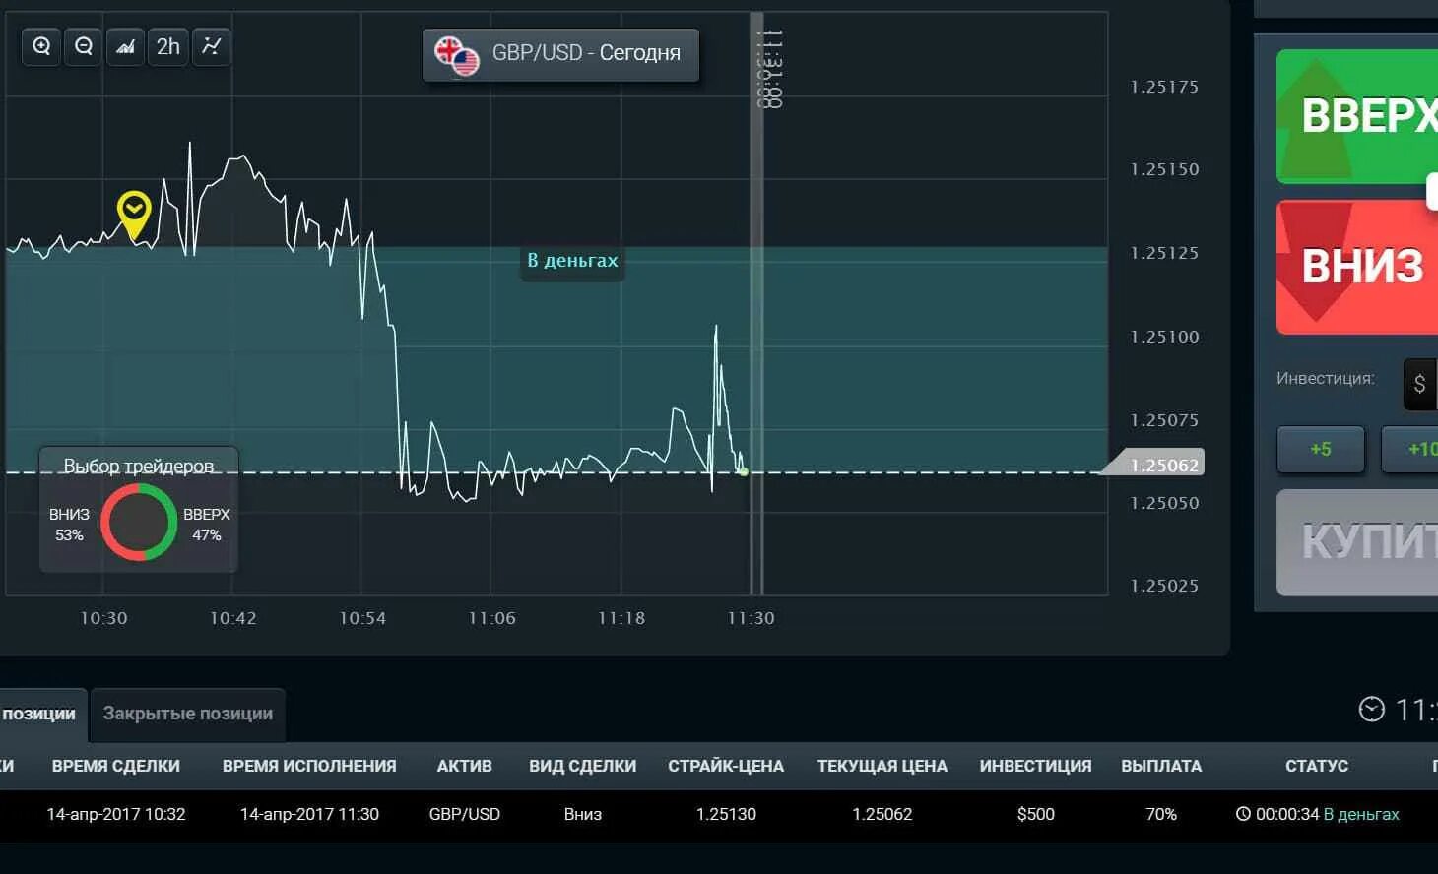Screen dimensions: 1438x874
Task: Click expiry time 14-апр-2017 11:30
Action: coord(309,814)
